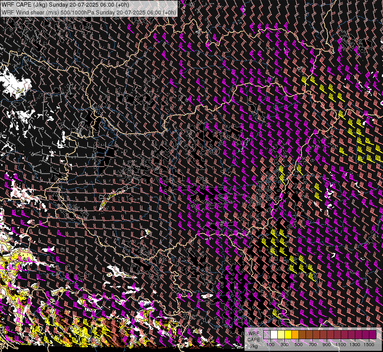Click the white CAPE legend swatch
This screenshot has height=352, width=383.
click(274, 334)
